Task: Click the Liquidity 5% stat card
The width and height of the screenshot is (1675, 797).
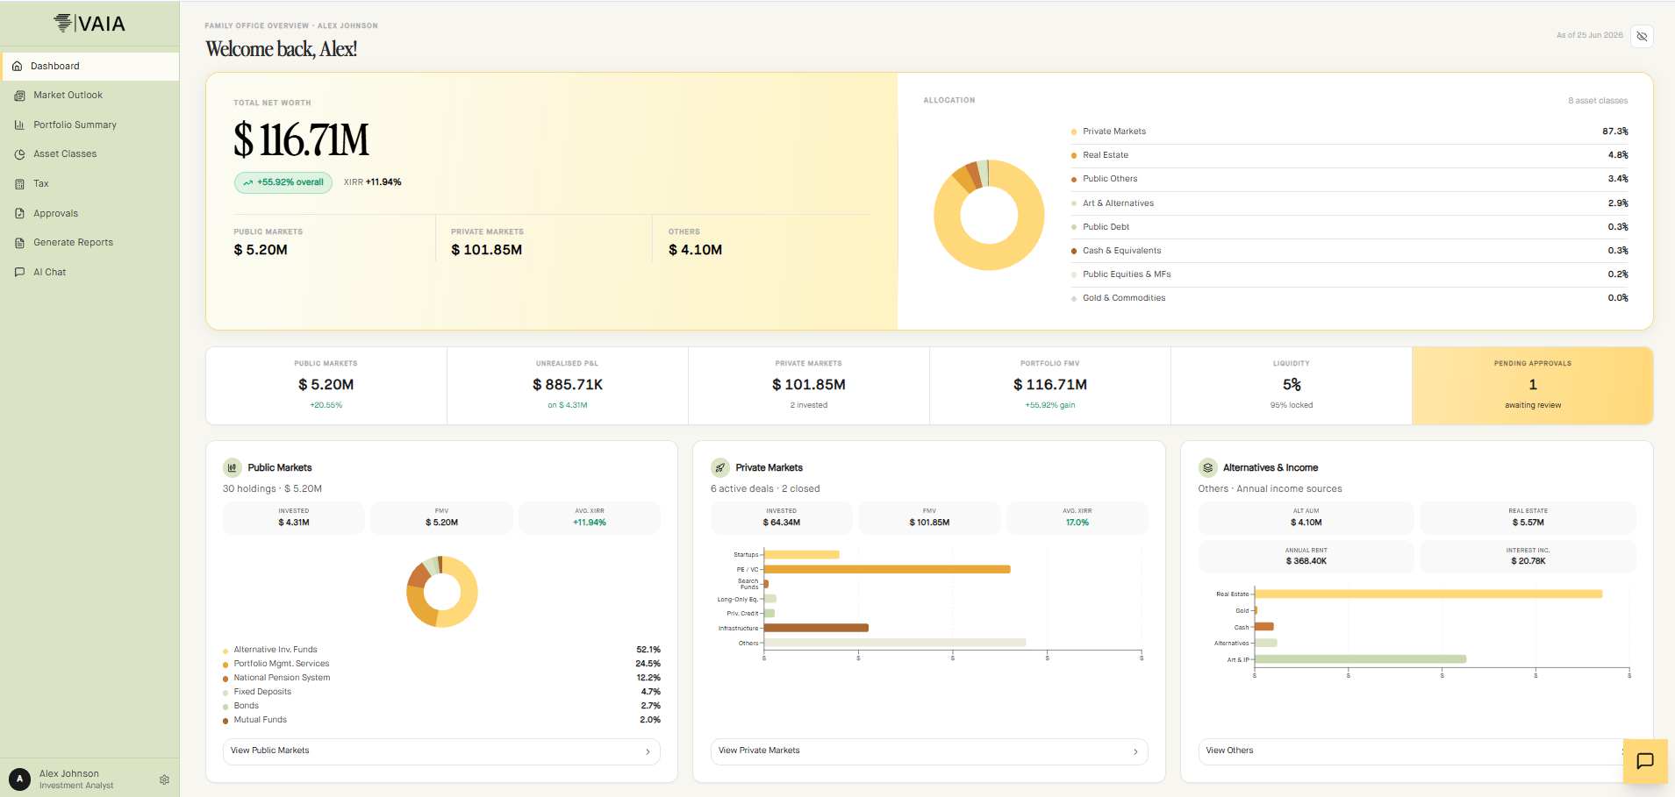Action: [x=1292, y=386]
